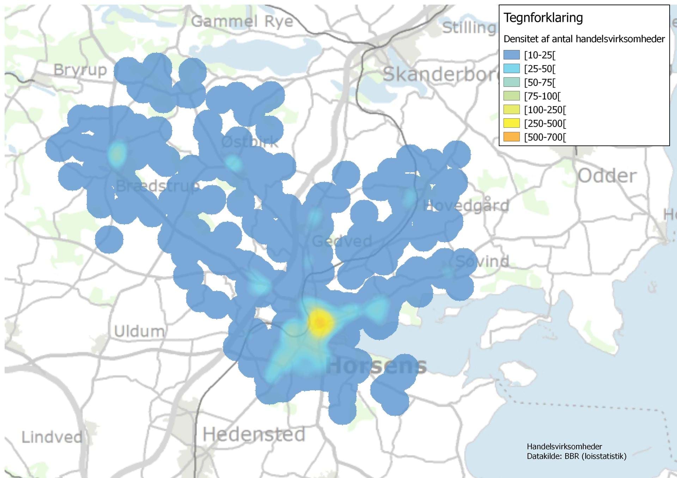Click the Densitet af antal handelsvirksomheder heading
The width and height of the screenshot is (677, 478).
[x=584, y=39]
